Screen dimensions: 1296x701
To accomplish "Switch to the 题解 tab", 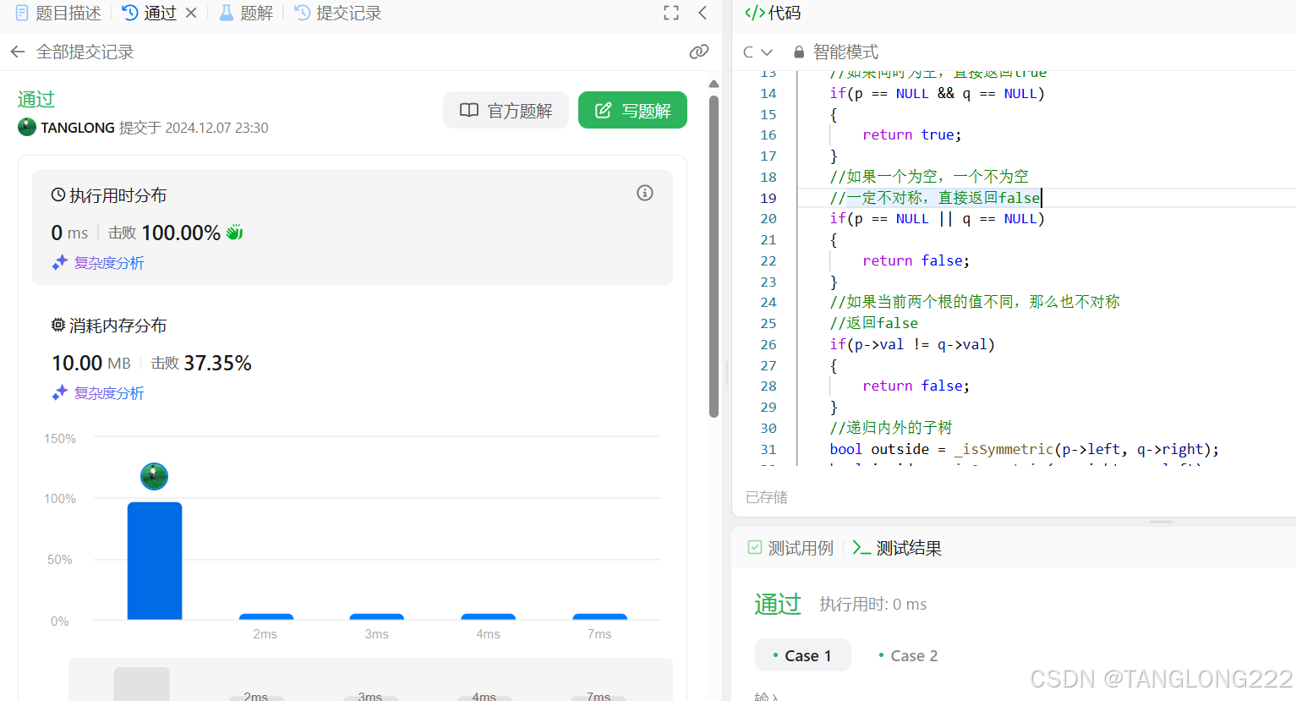I will [246, 13].
